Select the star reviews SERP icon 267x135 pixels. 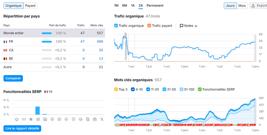click(31, 119)
